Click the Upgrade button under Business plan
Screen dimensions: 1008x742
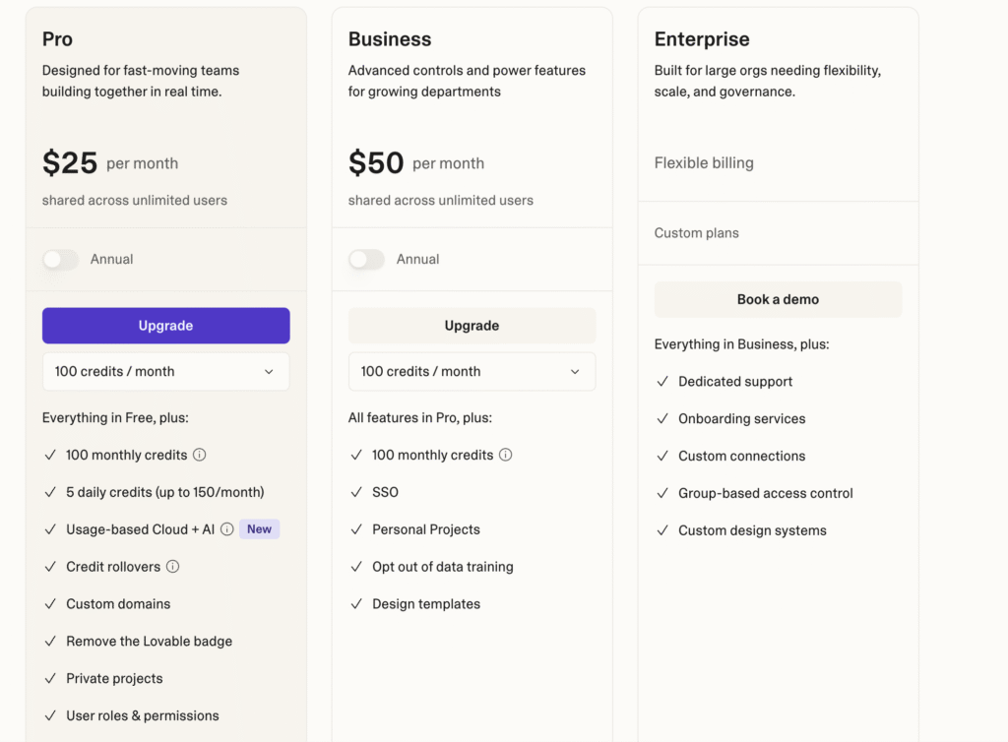(472, 326)
